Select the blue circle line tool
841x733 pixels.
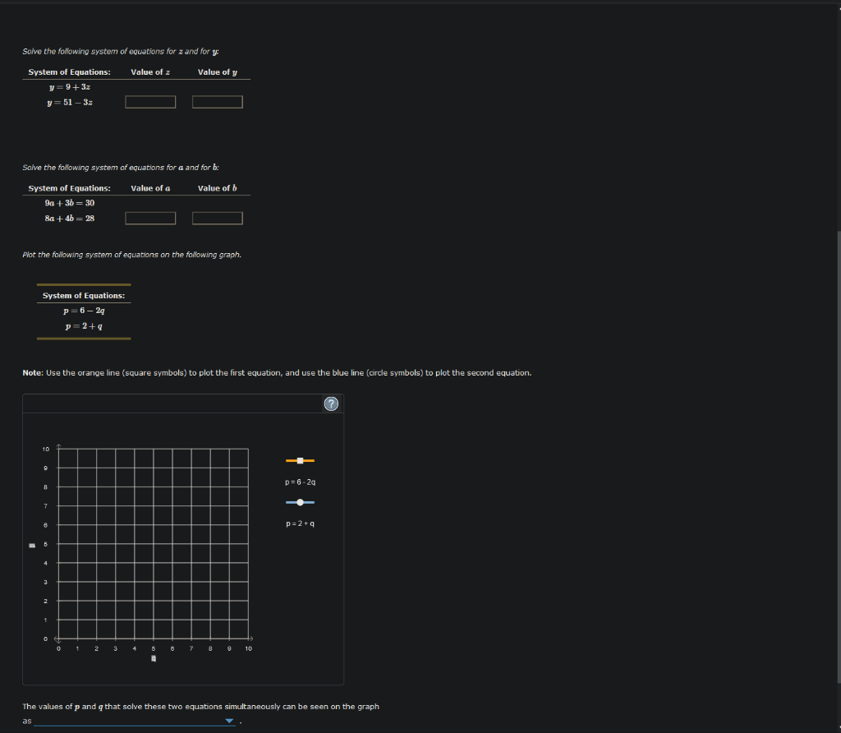[301, 502]
